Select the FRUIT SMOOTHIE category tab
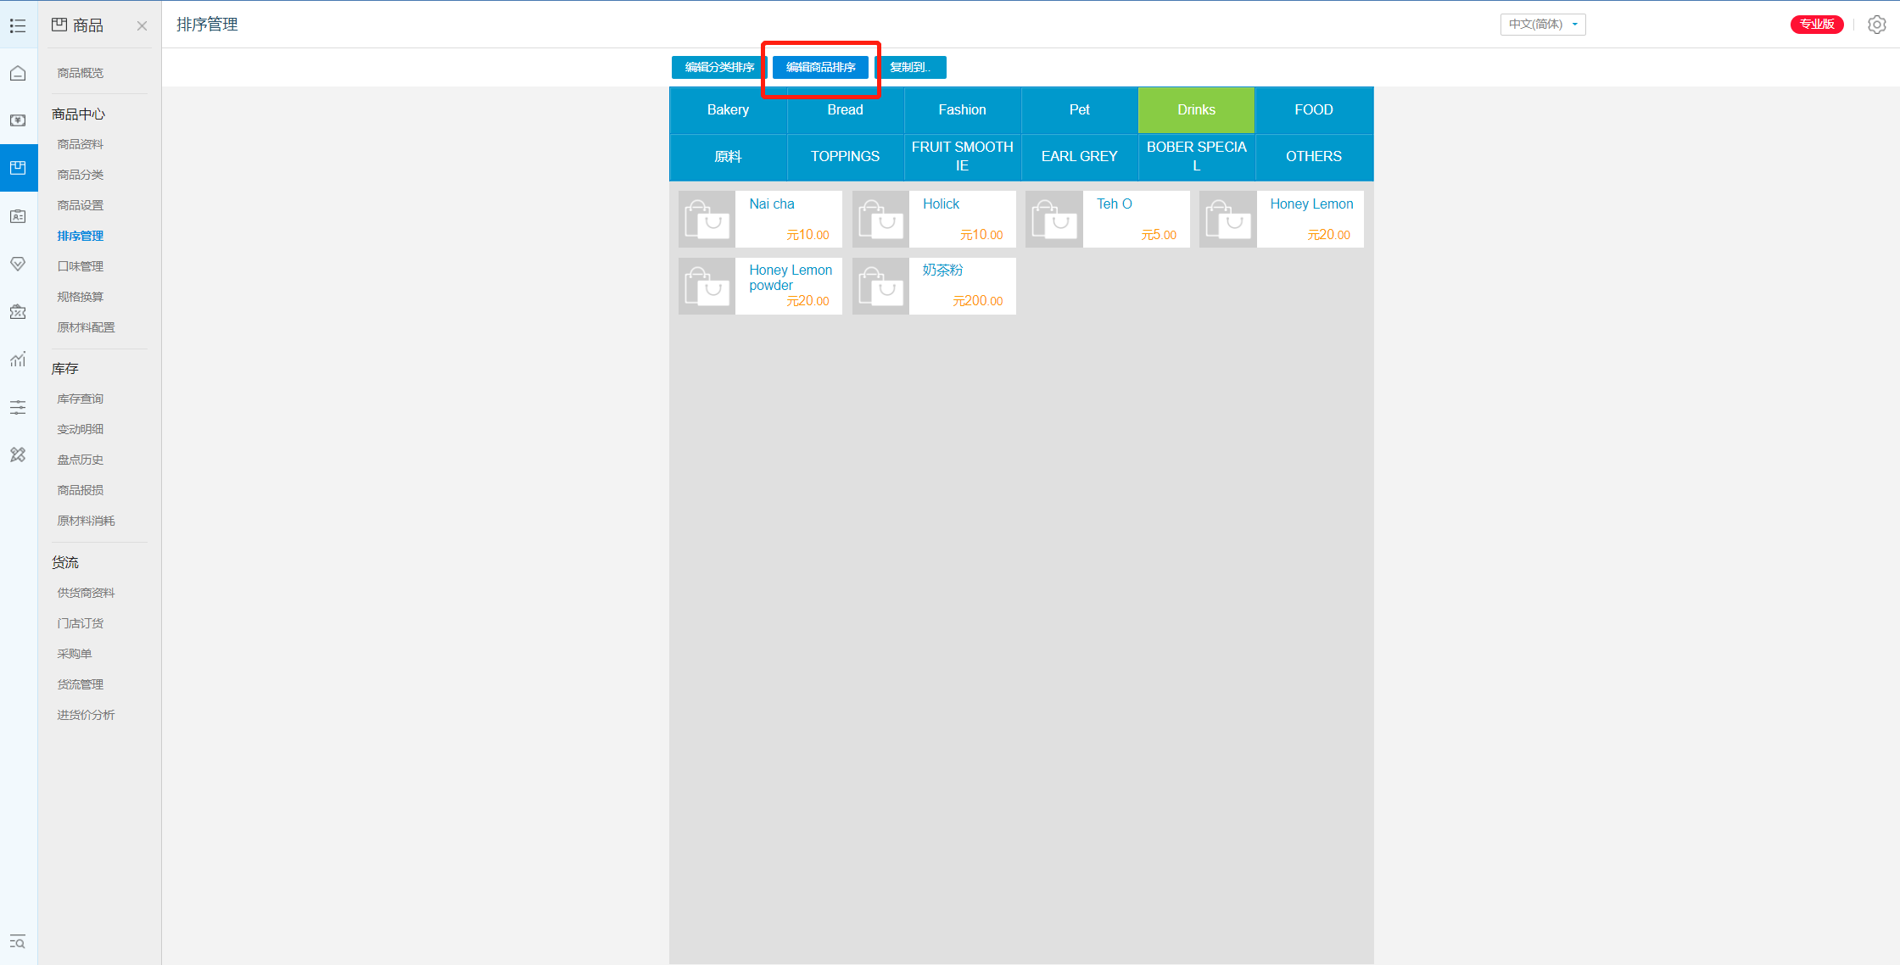1900x965 pixels. pyautogui.click(x=962, y=157)
